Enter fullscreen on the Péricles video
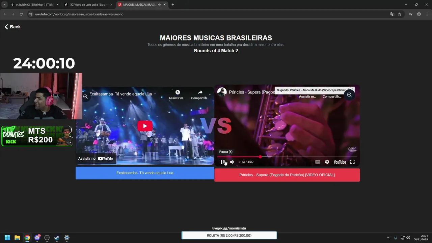This screenshot has width=432, height=243. pyautogui.click(x=352, y=162)
